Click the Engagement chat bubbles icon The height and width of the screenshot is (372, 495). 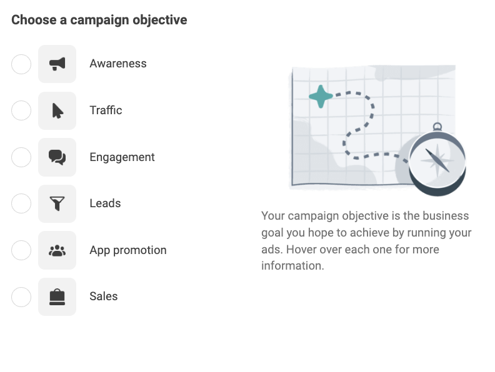[57, 157]
